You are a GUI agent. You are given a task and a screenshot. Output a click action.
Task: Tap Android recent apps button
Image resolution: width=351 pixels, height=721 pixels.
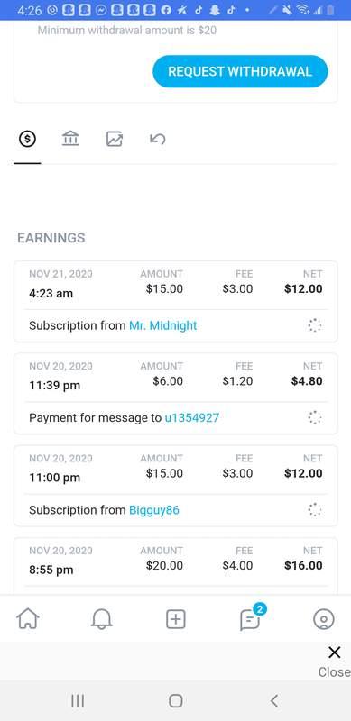[x=78, y=701]
